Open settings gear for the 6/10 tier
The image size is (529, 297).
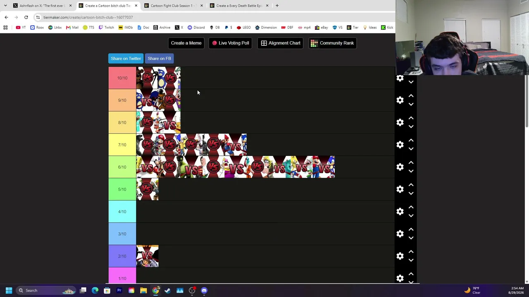click(x=400, y=167)
